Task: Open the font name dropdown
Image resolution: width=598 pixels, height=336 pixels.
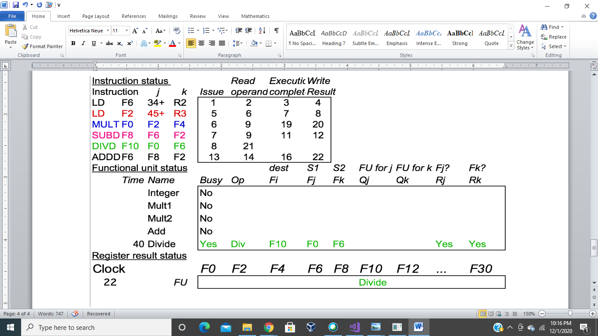Action: click(108, 31)
